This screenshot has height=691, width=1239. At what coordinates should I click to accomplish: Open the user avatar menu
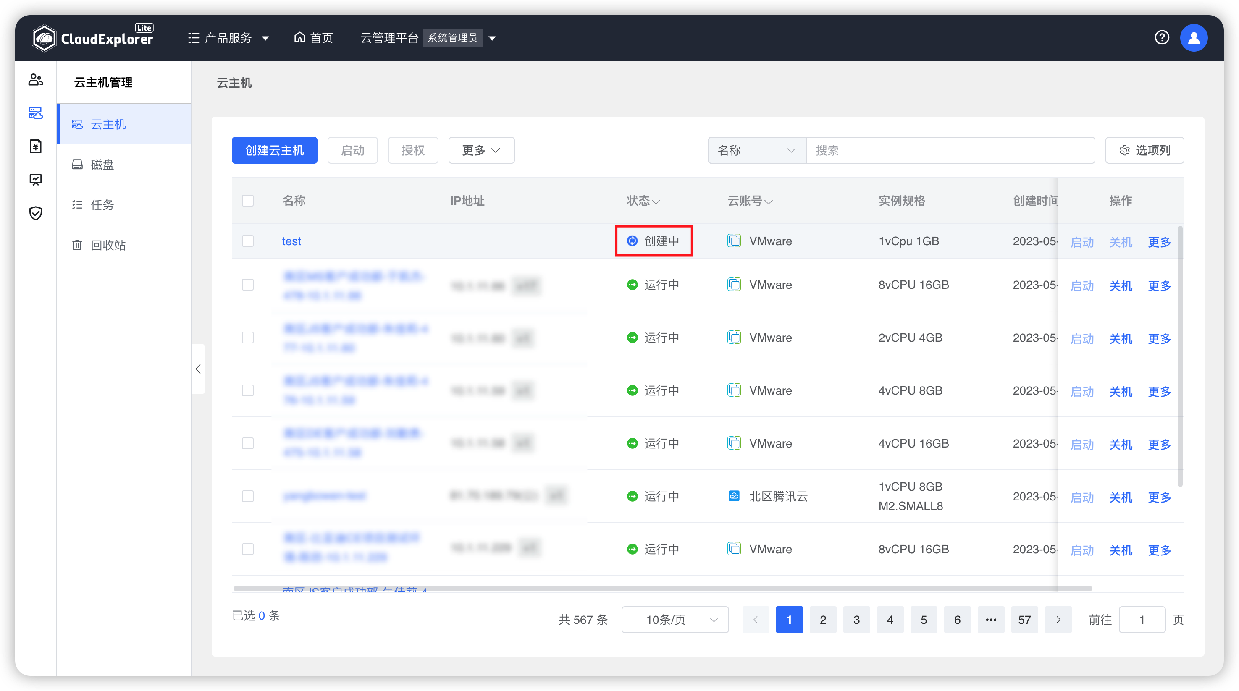pyautogui.click(x=1193, y=37)
